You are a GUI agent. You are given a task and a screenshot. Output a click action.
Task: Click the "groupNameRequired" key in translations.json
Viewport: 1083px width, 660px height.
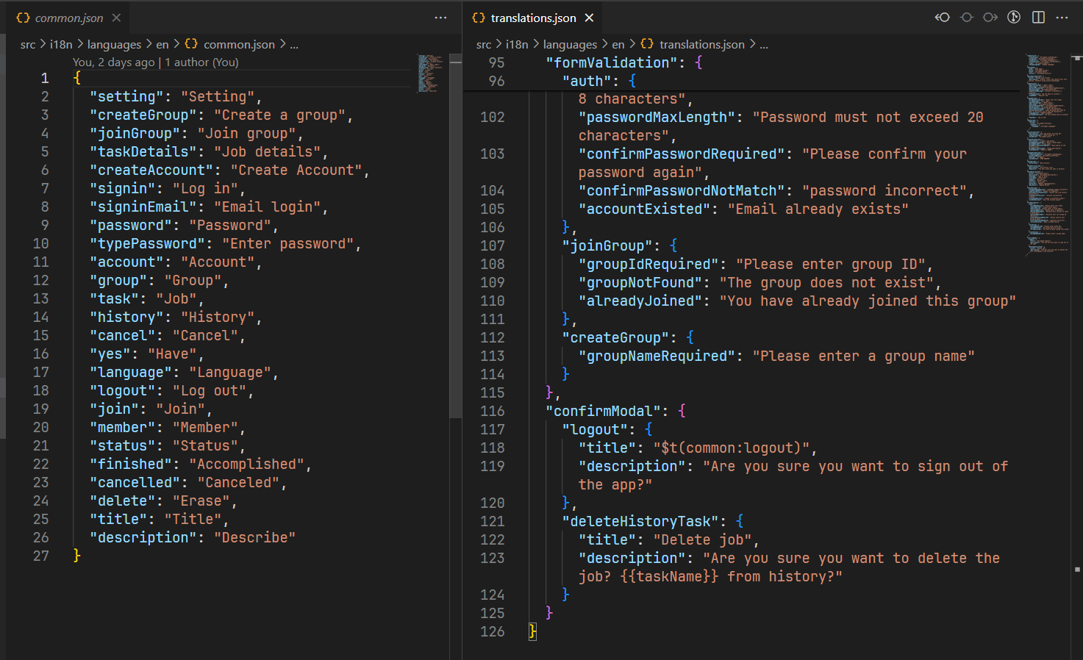point(657,356)
